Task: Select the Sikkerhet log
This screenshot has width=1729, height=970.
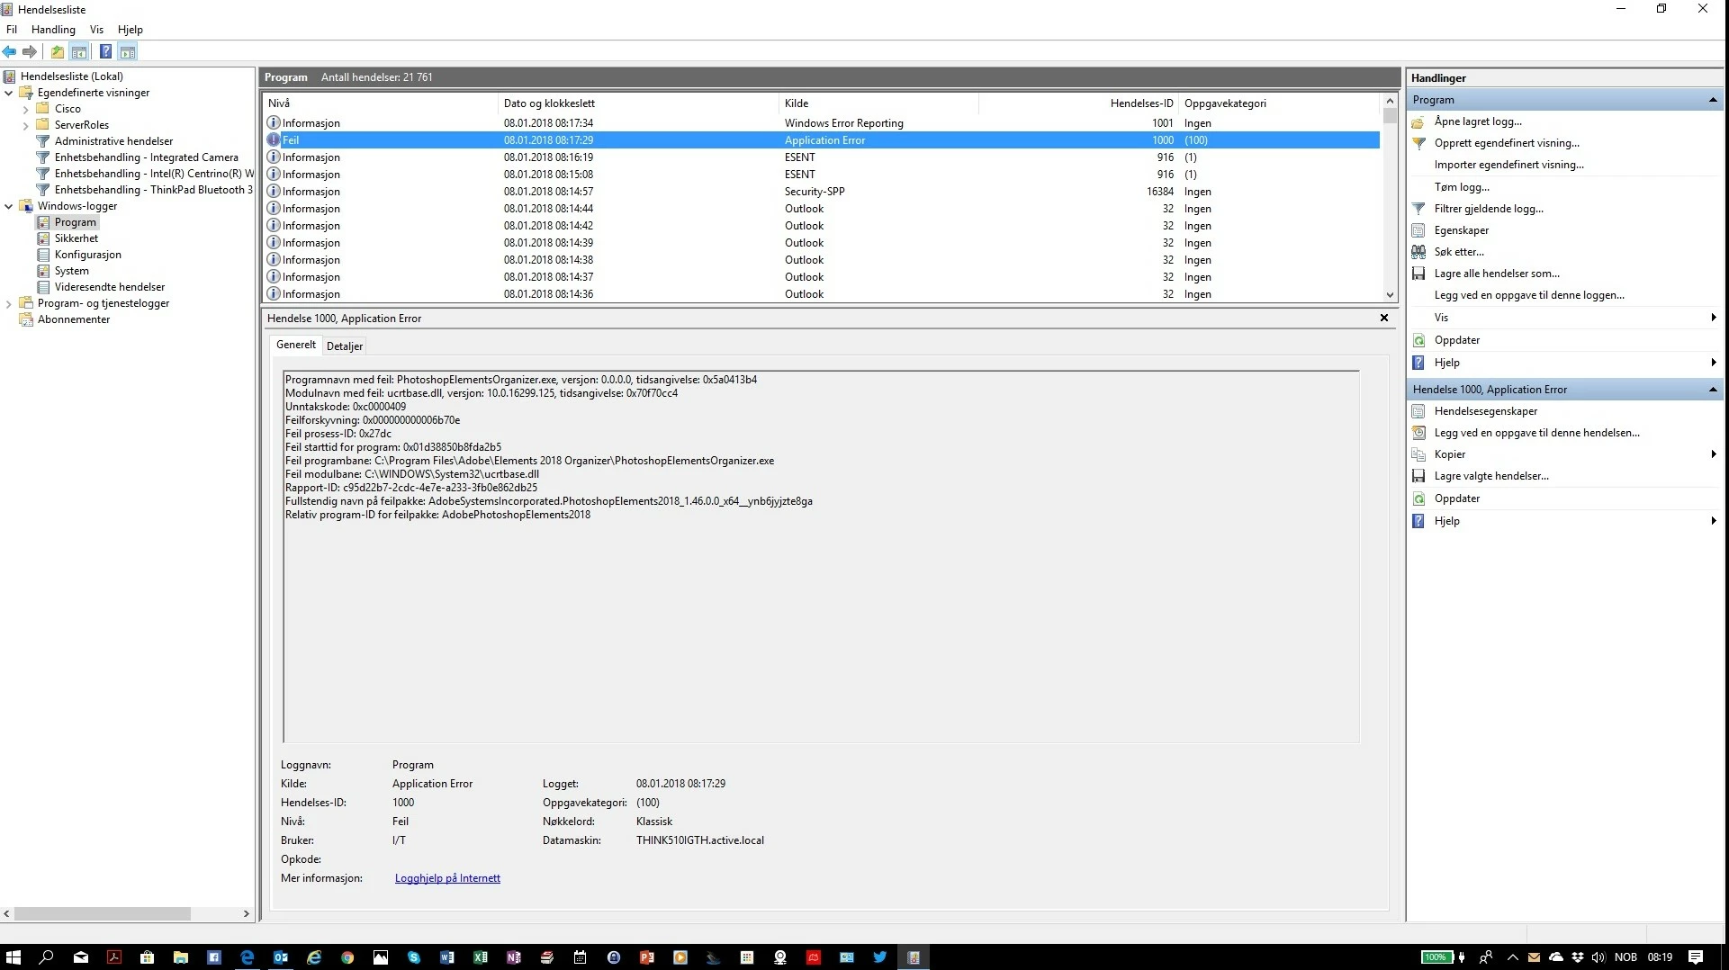Action: (77, 238)
